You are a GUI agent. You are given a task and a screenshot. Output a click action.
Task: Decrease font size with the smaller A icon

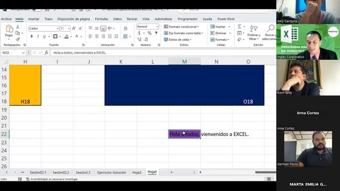pyautogui.click(x=81, y=28)
